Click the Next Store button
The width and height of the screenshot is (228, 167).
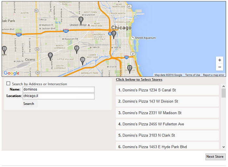click(x=215, y=157)
